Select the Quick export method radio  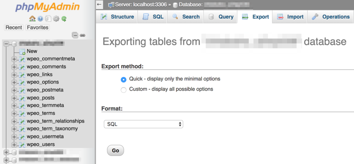(x=123, y=80)
